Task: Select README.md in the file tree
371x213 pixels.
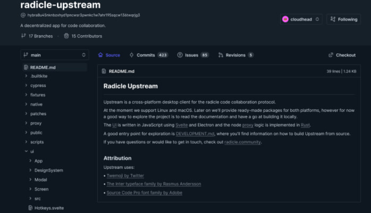Action: tap(55, 68)
